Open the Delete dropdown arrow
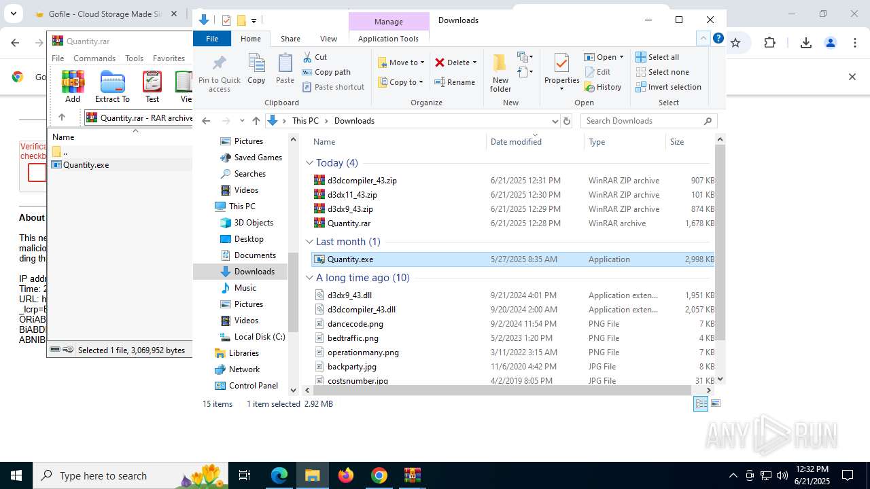 (474, 62)
